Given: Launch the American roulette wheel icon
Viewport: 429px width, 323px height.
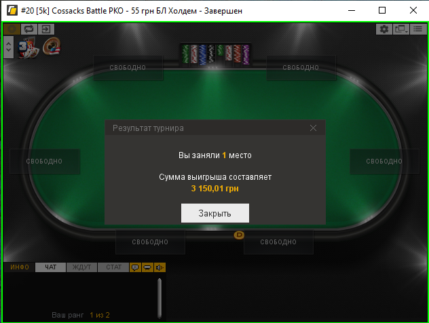Looking at the screenshot, I should click(52, 46).
